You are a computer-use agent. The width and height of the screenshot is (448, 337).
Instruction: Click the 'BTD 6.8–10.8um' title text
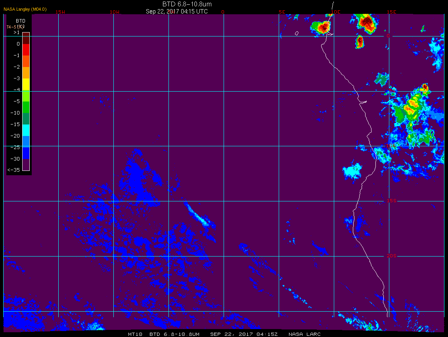pyautogui.click(x=187, y=4)
